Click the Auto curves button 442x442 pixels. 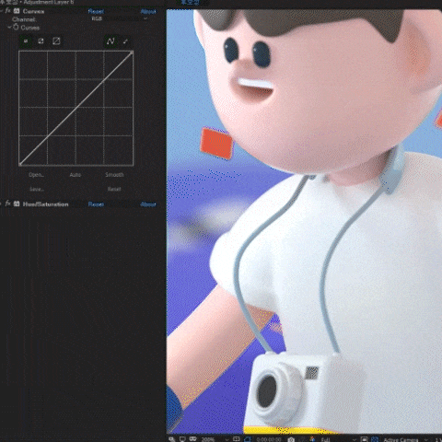pyautogui.click(x=76, y=175)
